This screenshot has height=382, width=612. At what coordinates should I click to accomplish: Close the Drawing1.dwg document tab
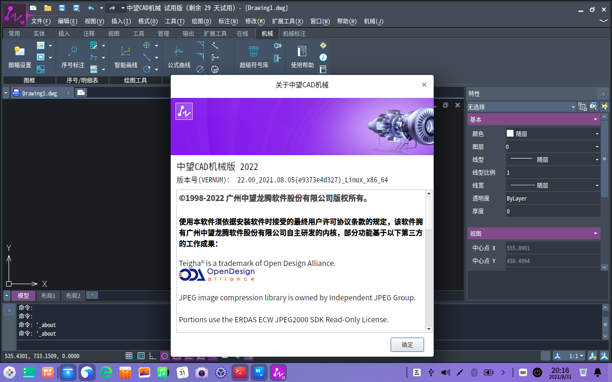point(68,93)
